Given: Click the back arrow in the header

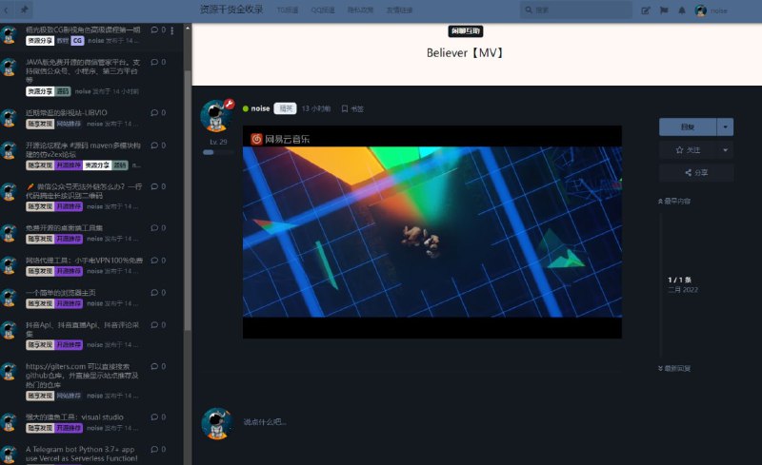Looking at the screenshot, I should click(x=7, y=10).
